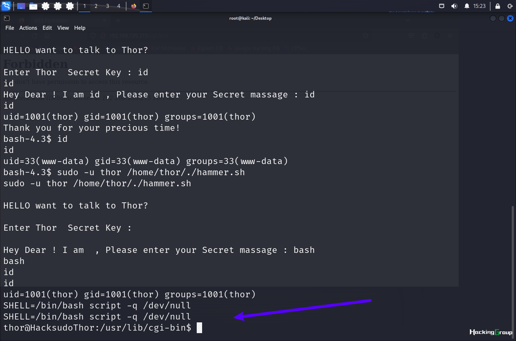Click the Show Desktop panel icon
The height and width of the screenshot is (341, 516).
pyautogui.click(x=21, y=6)
